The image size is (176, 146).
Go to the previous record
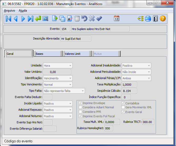coord(16,19)
